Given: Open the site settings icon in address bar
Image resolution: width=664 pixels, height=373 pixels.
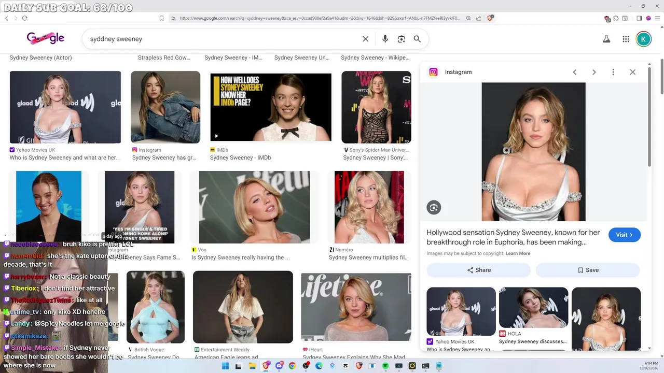Looking at the screenshot, I should (173, 18).
